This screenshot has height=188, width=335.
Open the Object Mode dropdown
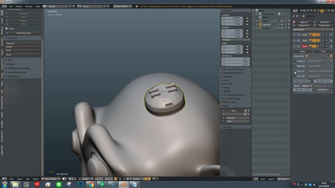point(51,179)
